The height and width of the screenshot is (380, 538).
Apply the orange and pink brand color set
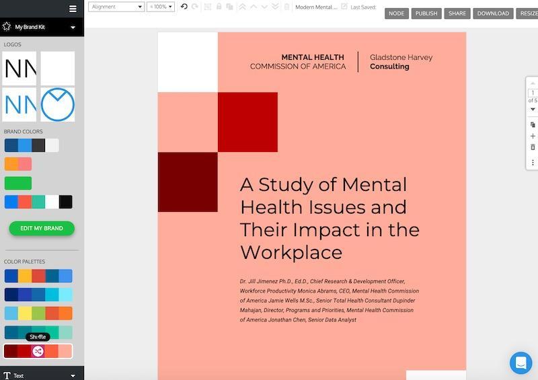(x=18, y=164)
